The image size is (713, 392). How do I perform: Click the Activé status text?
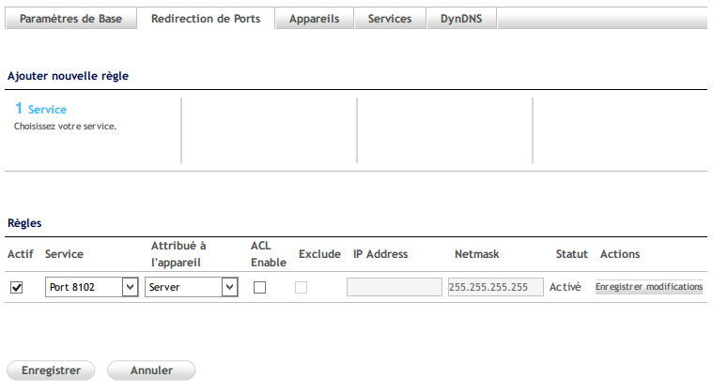tap(566, 288)
